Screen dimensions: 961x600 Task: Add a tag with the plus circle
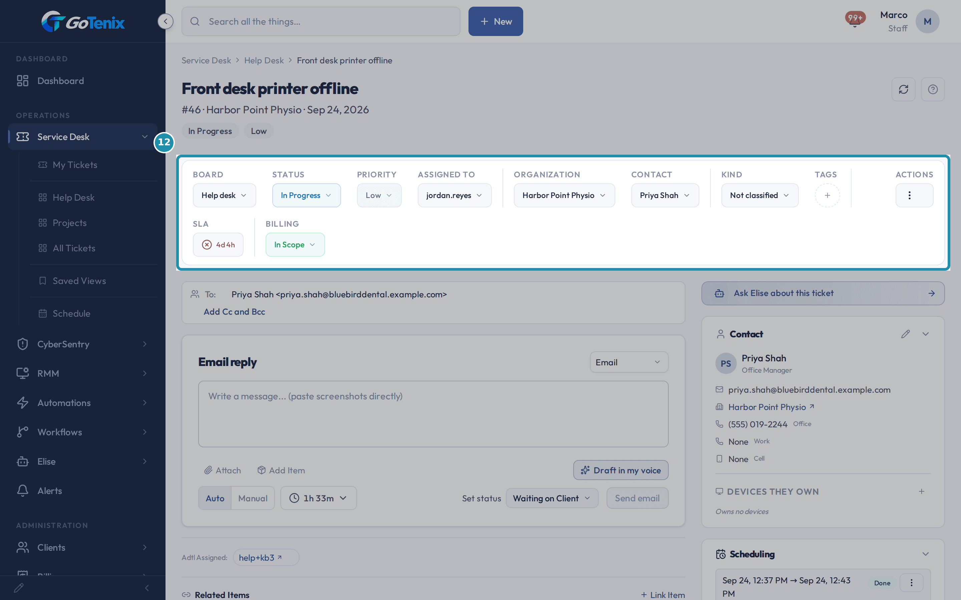pos(827,195)
